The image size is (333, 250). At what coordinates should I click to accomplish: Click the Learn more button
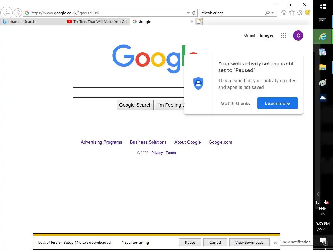click(x=277, y=103)
